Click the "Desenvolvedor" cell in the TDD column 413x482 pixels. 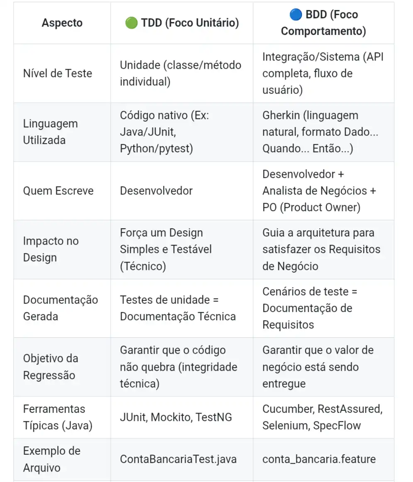(156, 191)
